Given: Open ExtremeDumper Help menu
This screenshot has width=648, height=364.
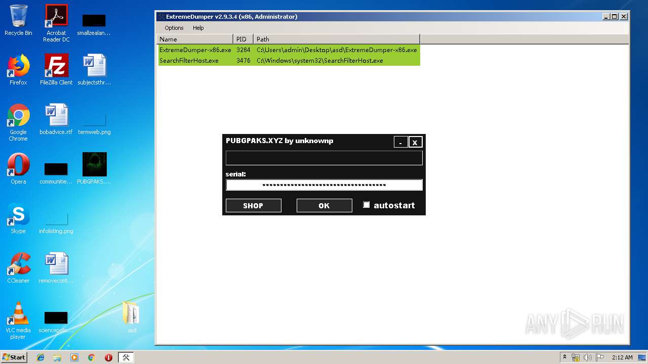Looking at the screenshot, I should [198, 28].
